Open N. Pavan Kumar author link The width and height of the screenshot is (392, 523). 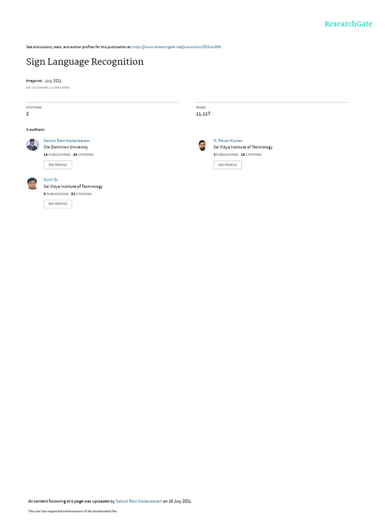coord(228,141)
